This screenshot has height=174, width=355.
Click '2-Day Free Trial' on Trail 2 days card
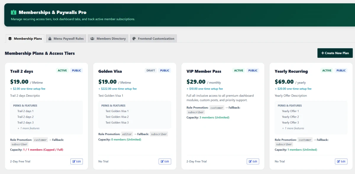20,162
